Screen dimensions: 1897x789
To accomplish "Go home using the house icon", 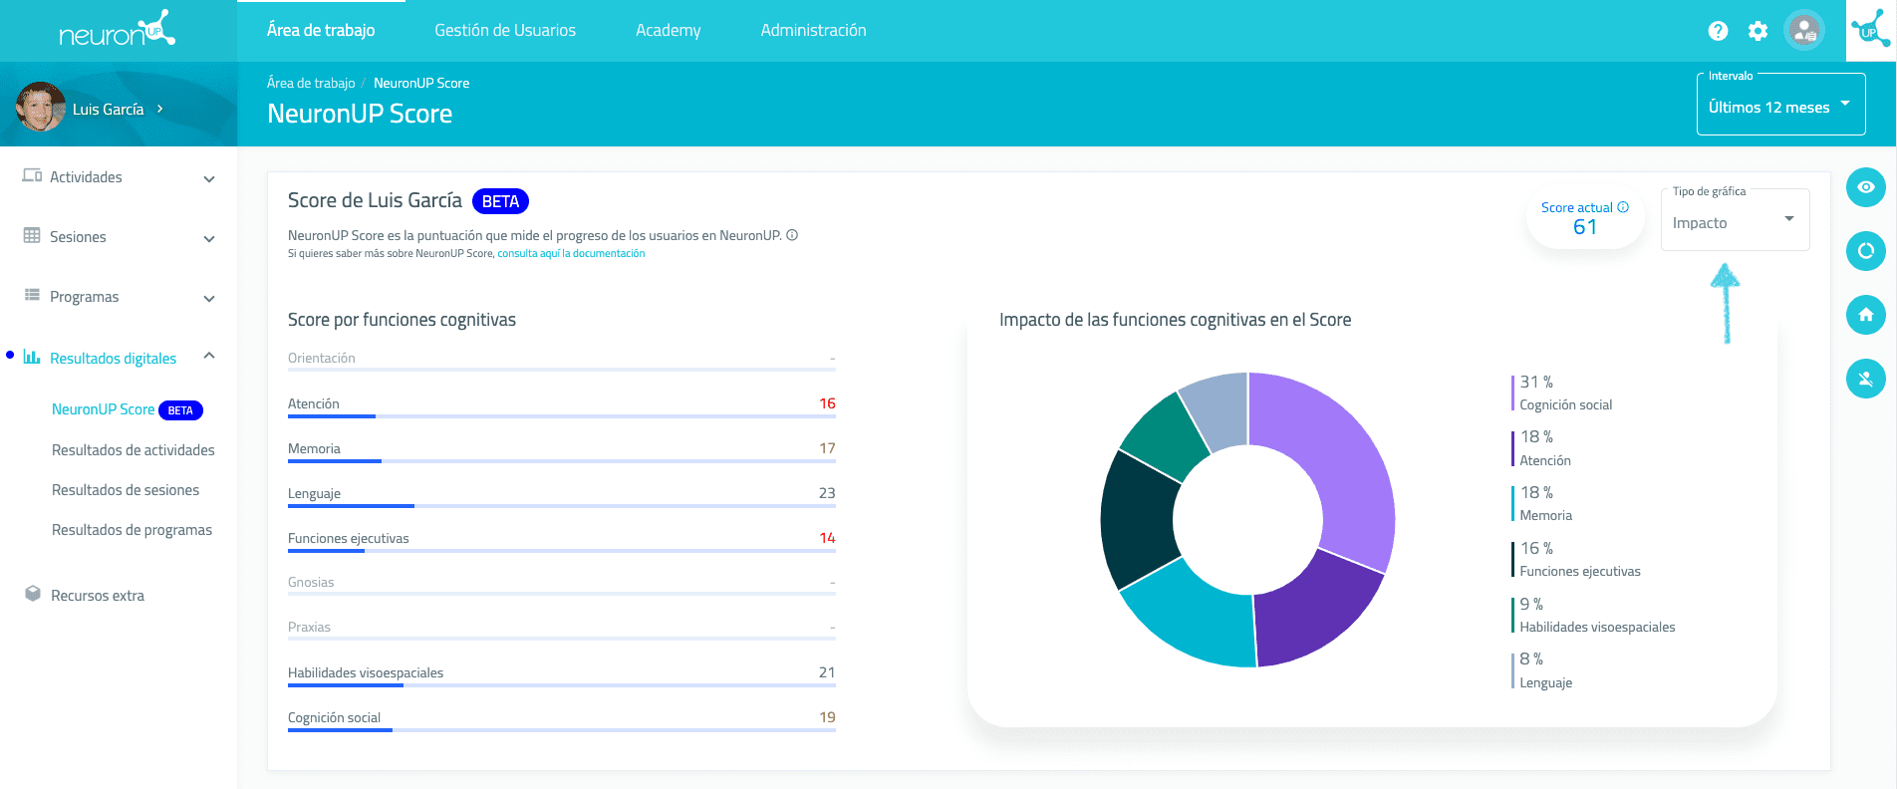I will click(1865, 315).
